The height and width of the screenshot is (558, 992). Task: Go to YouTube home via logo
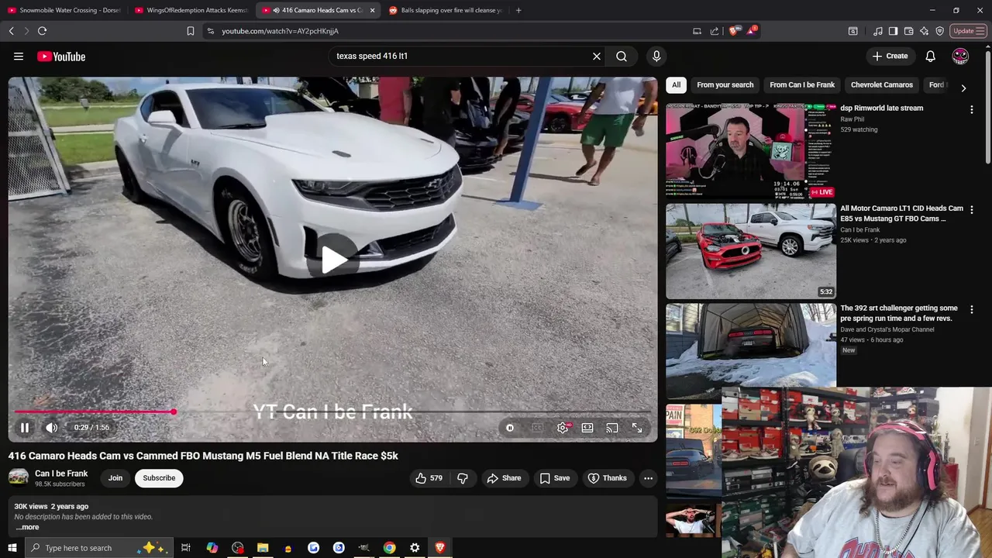click(61, 56)
